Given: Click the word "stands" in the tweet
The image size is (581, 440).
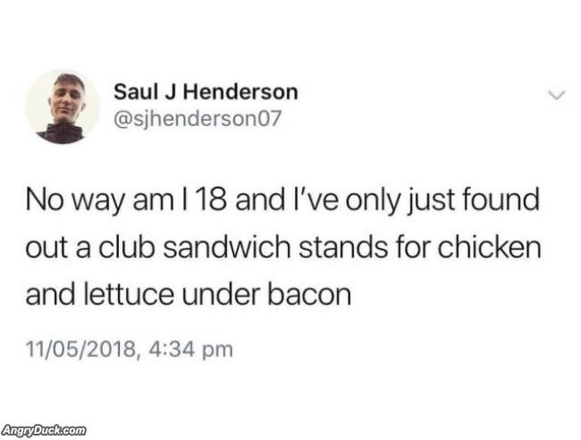Looking at the screenshot, I should pyautogui.click(x=342, y=247).
